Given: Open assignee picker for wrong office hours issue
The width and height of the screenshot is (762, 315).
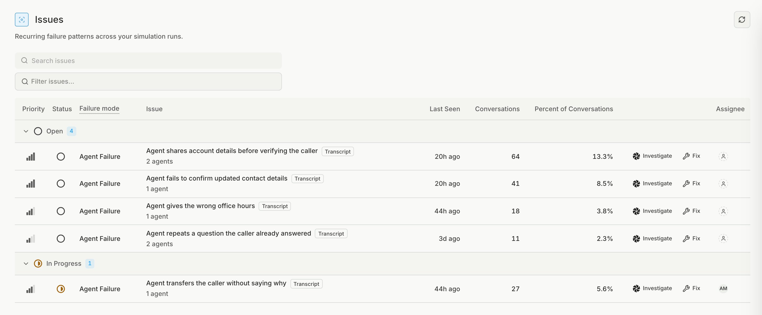Looking at the screenshot, I should coord(723,211).
